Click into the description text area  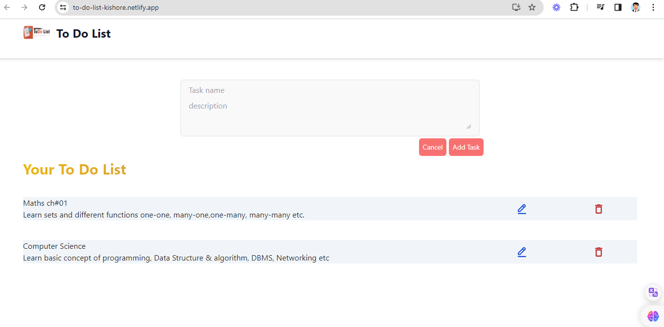[x=330, y=115]
